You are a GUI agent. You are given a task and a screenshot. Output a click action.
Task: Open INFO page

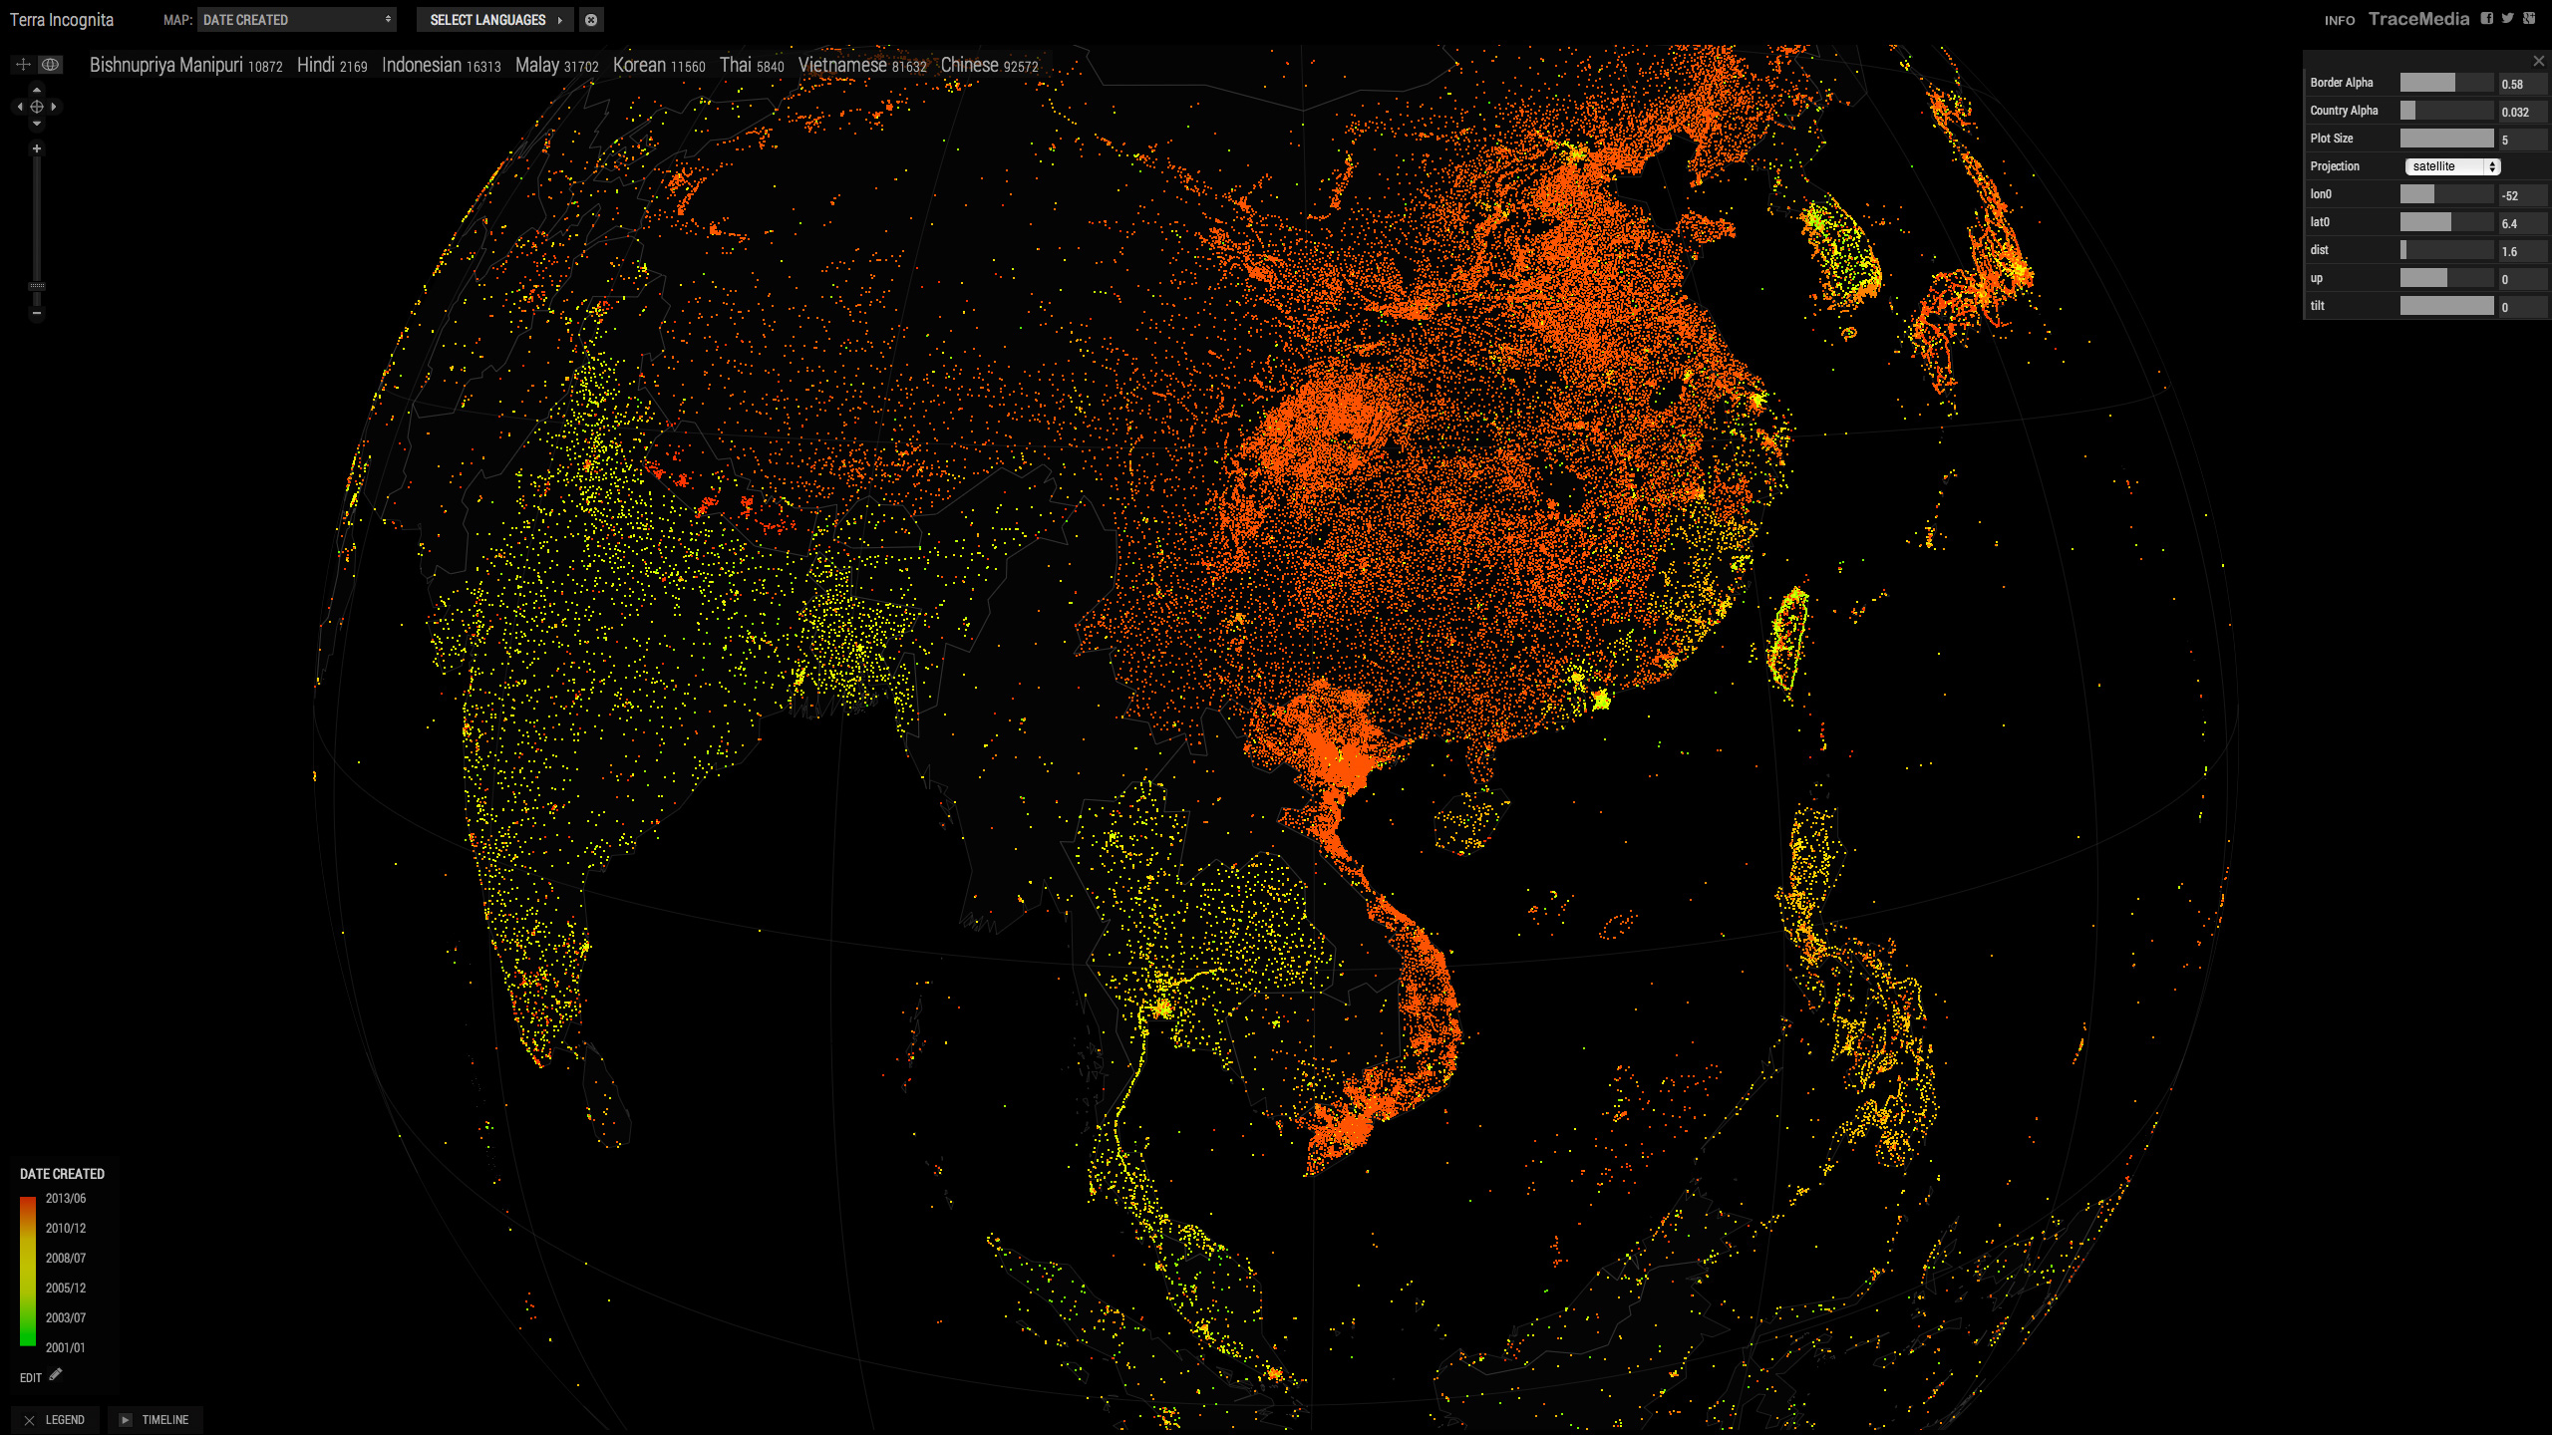click(2340, 20)
